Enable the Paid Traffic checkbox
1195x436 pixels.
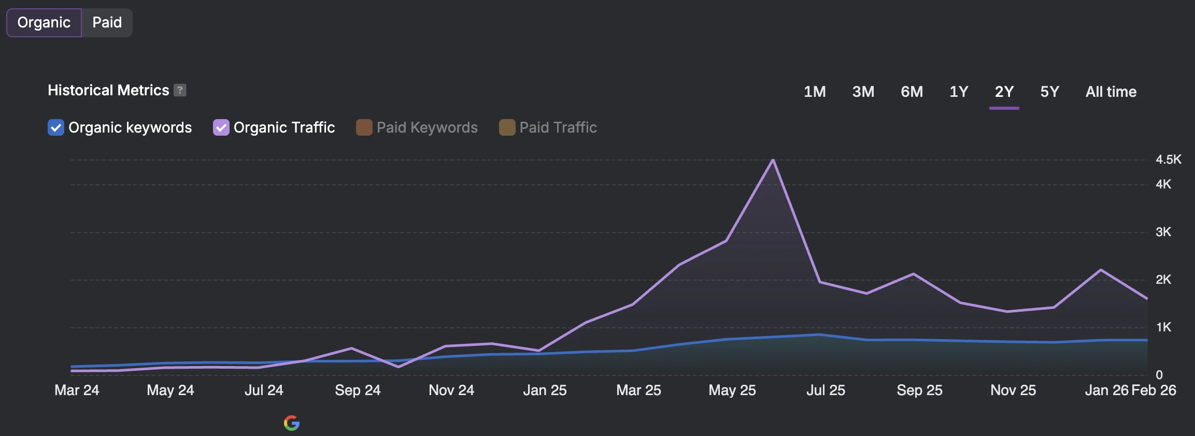(x=507, y=127)
